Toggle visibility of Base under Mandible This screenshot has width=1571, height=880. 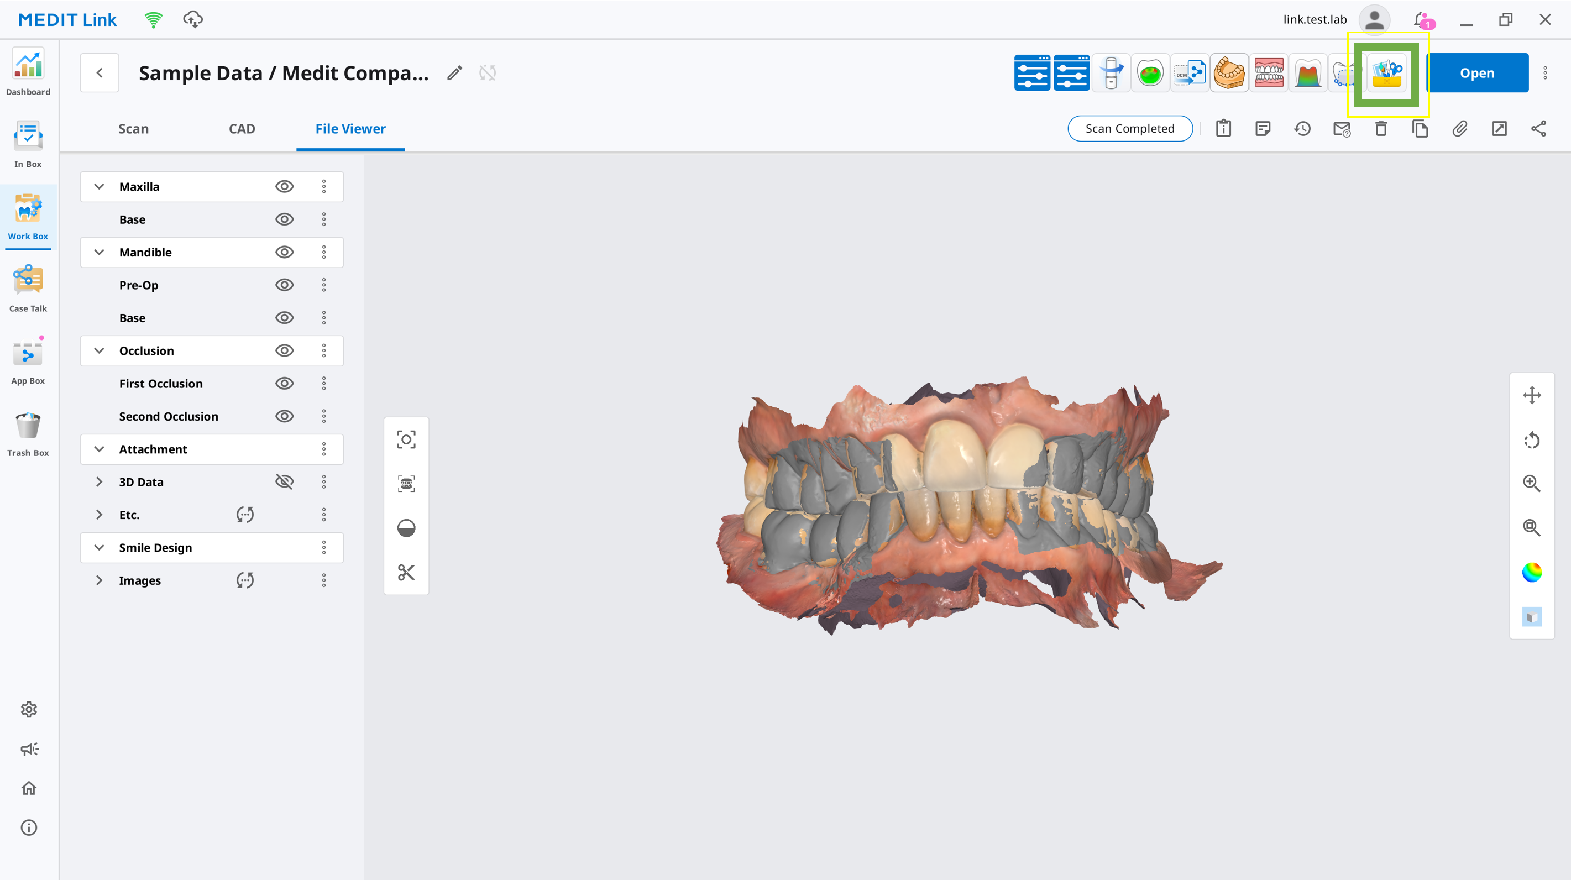[284, 318]
